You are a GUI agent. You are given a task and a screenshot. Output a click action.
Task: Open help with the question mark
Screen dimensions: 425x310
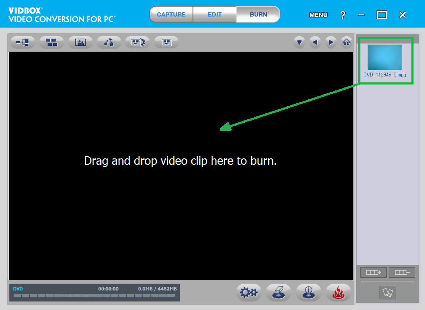pyautogui.click(x=343, y=15)
